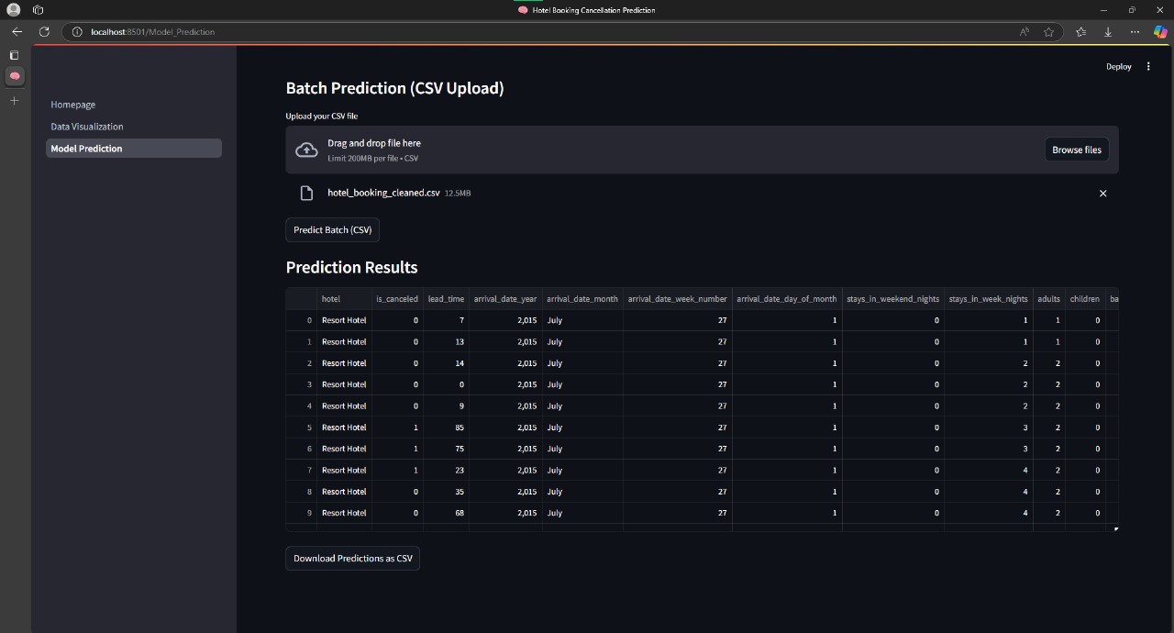Select the pinned Hotel Booking tab icon
1174x633 pixels.
pyautogui.click(x=15, y=76)
